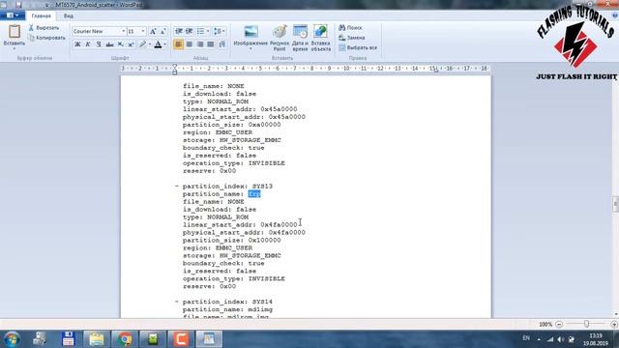Decrease paragraph indent
The image size is (619, 348).
tap(178, 31)
